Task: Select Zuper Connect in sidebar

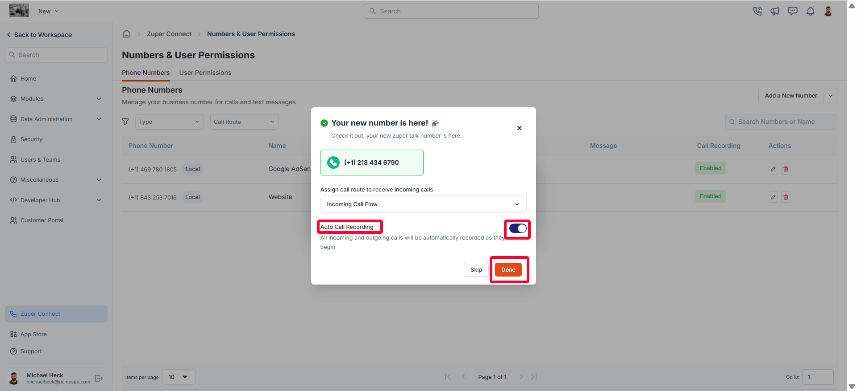Action: click(56, 314)
